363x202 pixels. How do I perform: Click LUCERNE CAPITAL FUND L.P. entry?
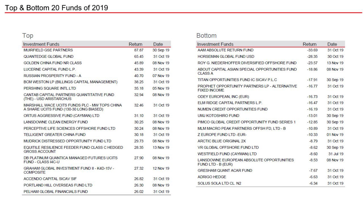click(50, 69)
